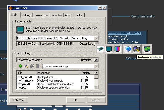Screen dimensions: 164x110
Task: Sort list by Description column header
Action: pos(57,73)
